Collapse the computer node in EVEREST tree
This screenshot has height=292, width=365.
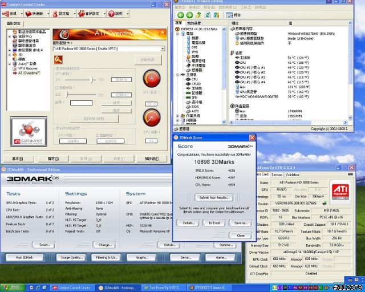coord(177,34)
